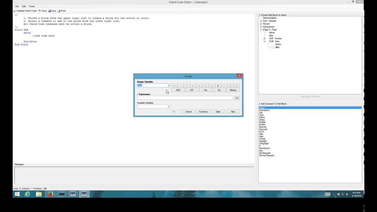Click the Print toolbar button
The height and width of the screenshot is (212, 377).
point(62,11)
